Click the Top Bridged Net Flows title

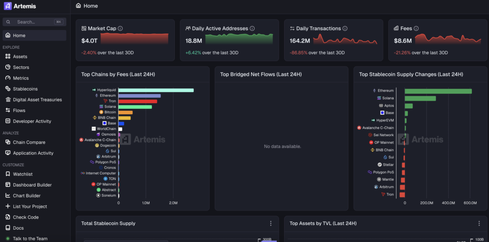coord(261,74)
